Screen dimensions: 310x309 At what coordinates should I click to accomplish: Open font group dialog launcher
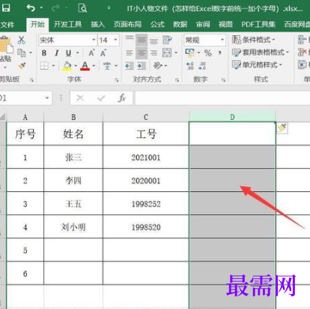tap(117, 80)
